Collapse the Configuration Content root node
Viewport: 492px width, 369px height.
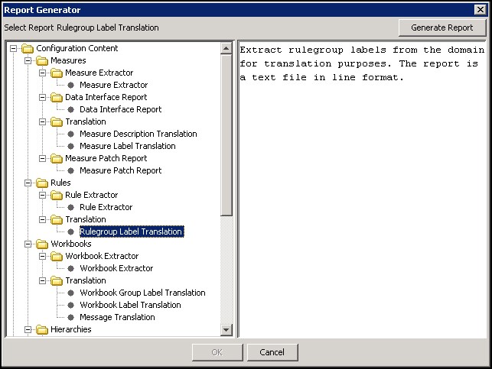[14, 49]
